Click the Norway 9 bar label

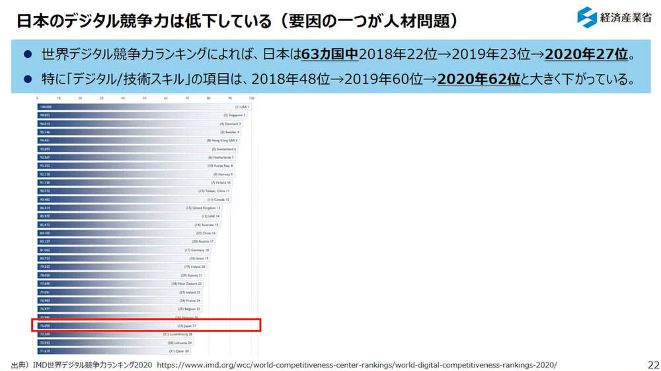pos(223,174)
